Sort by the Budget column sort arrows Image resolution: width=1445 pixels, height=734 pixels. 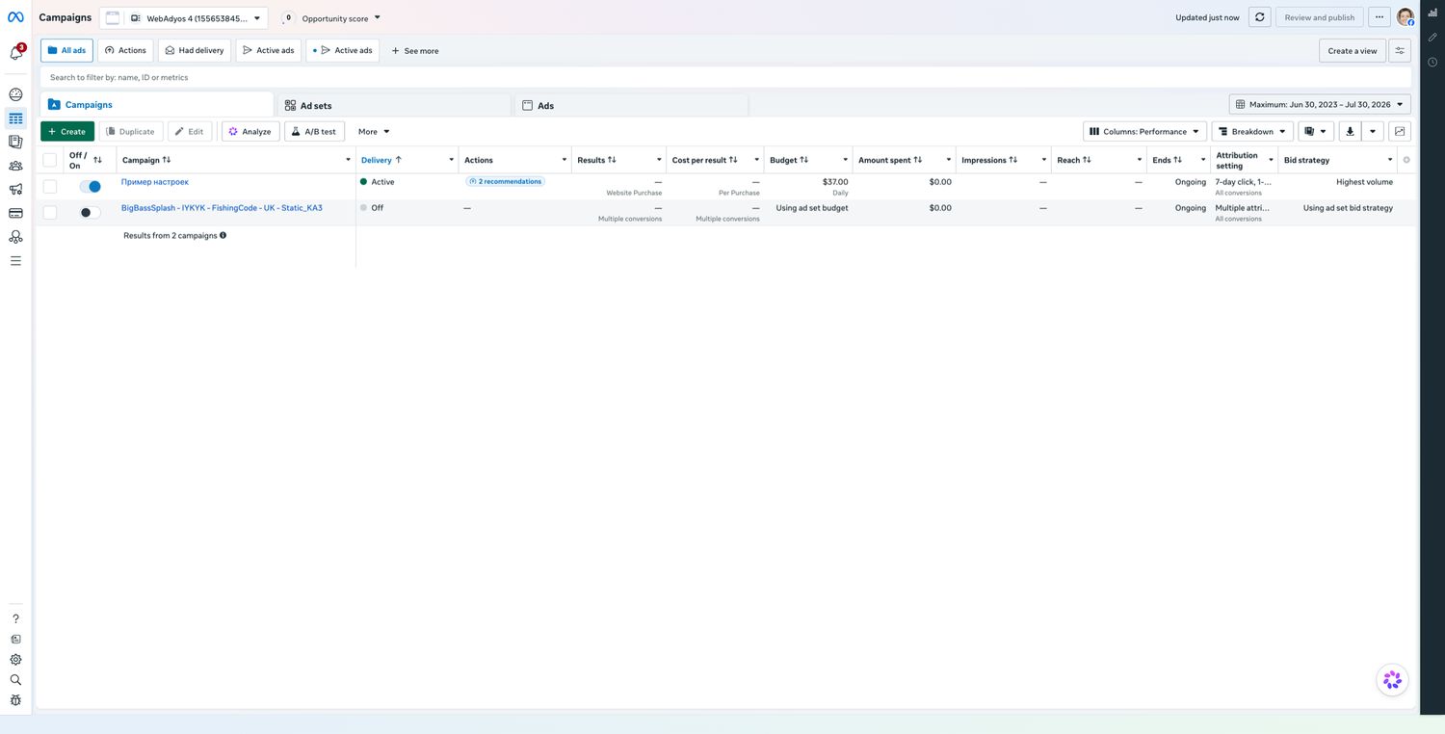tap(804, 160)
